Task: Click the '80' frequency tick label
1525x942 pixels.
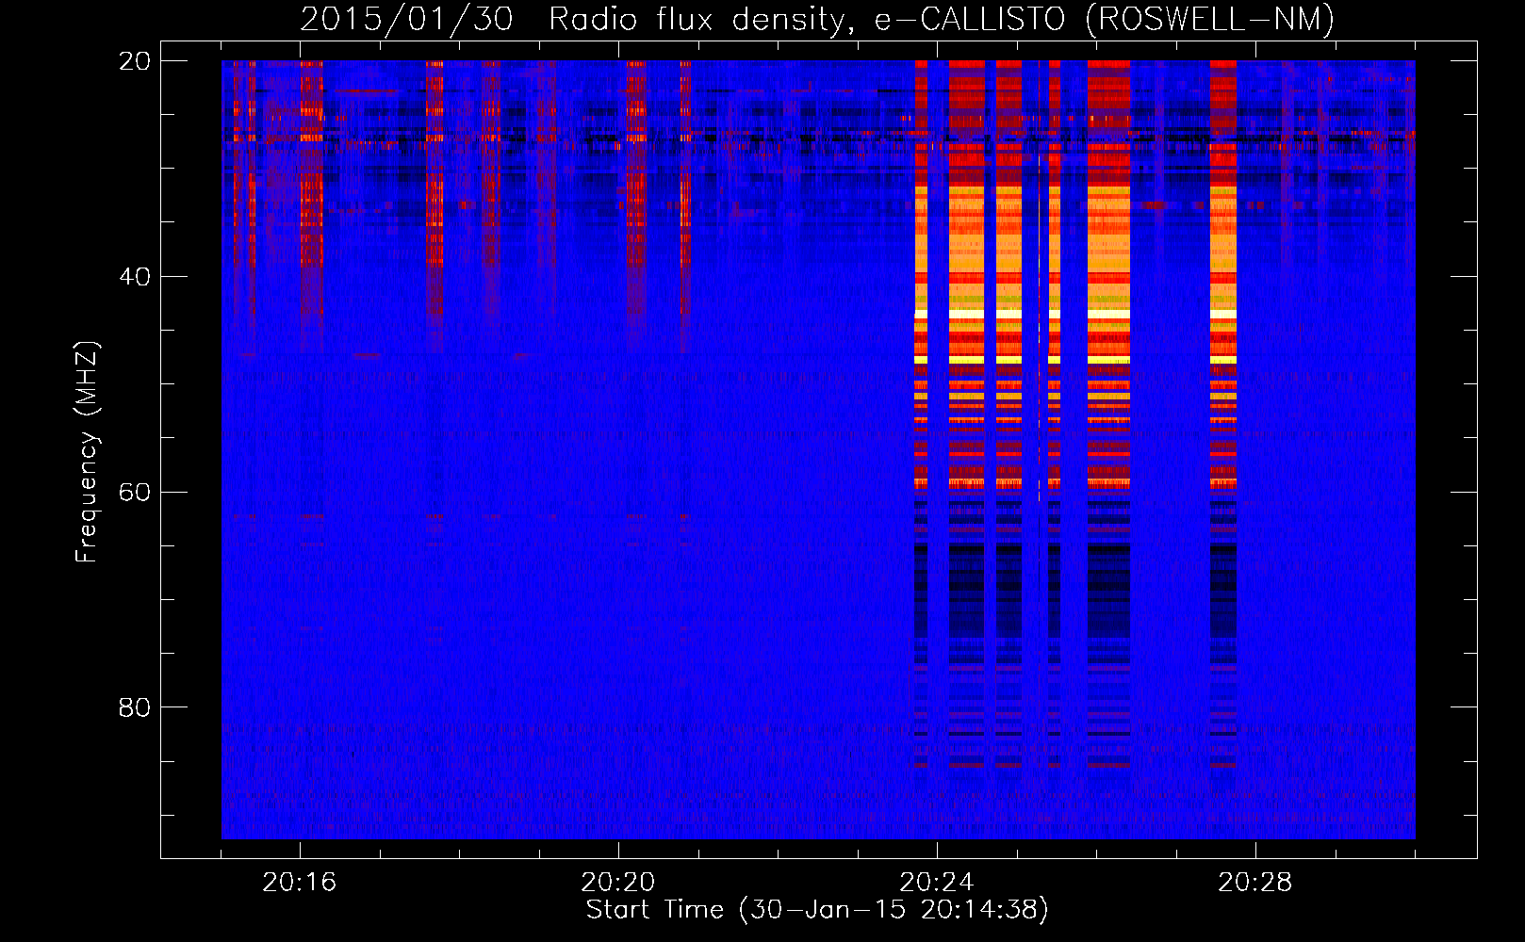Action: 134,707
